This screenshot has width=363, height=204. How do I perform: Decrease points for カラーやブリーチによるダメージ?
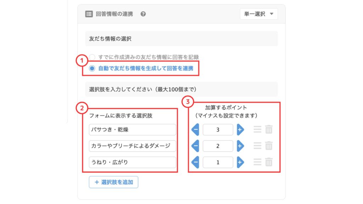point(195,146)
